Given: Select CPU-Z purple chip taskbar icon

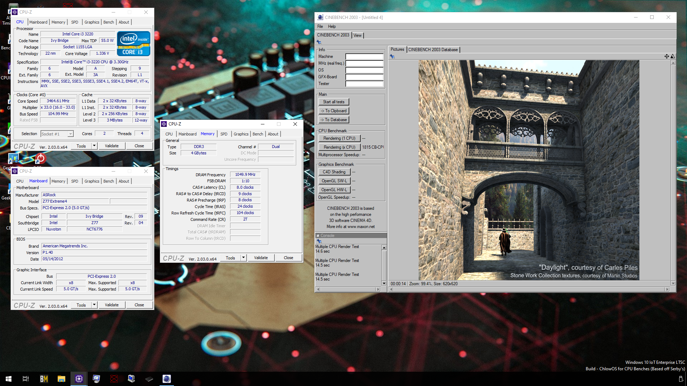Looking at the screenshot, I should pos(79,379).
